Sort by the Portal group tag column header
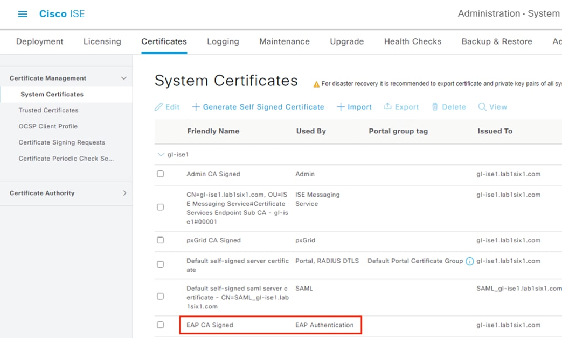562x338 pixels. click(x=398, y=131)
